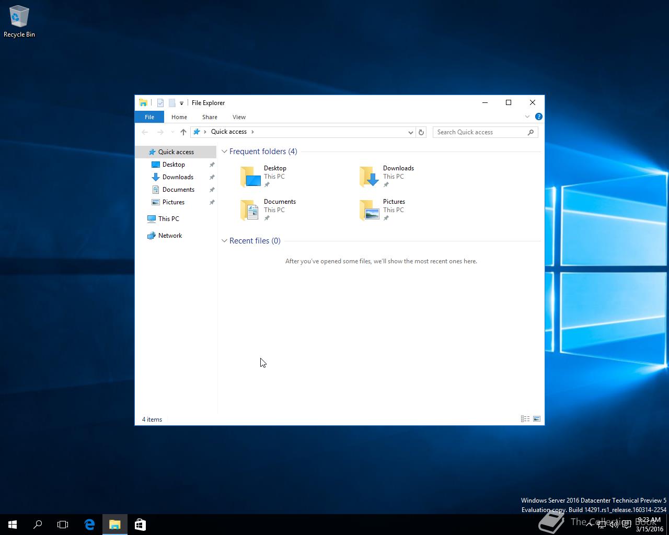Screen dimensions: 669x535
Task: Click the New folder icon in title bar
Action: click(171, 103)
